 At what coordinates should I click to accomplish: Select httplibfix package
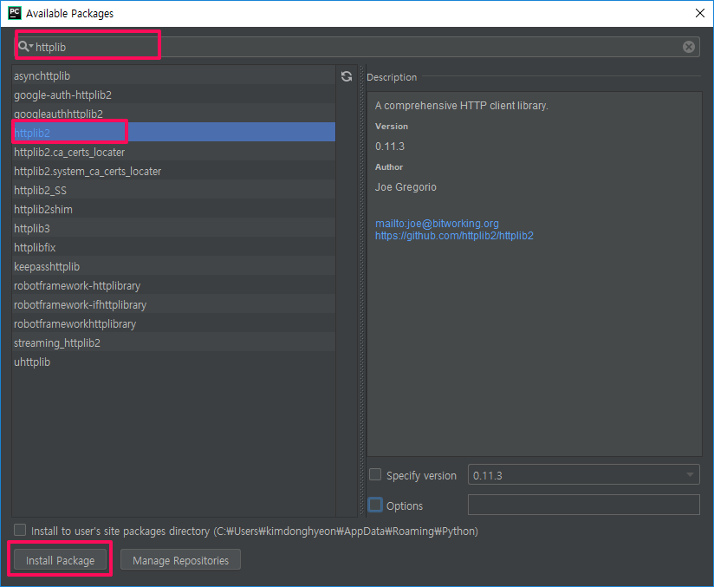(x=173, y=247)
